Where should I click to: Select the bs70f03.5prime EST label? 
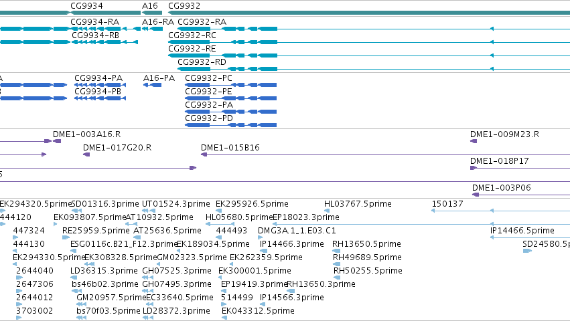[109, 312]
